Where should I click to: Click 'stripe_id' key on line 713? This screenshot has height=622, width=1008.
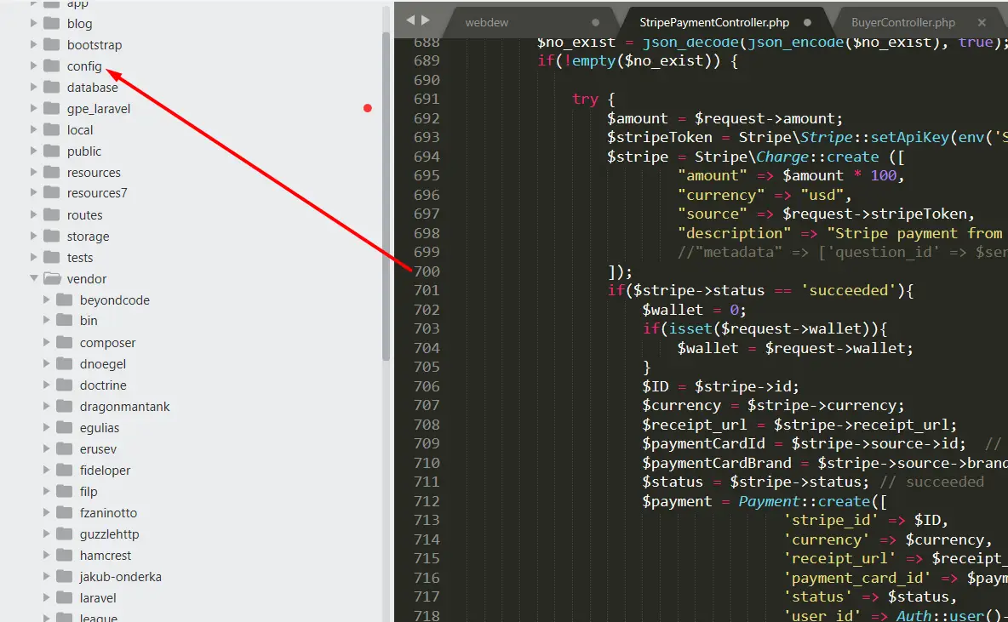pos(831,520)
